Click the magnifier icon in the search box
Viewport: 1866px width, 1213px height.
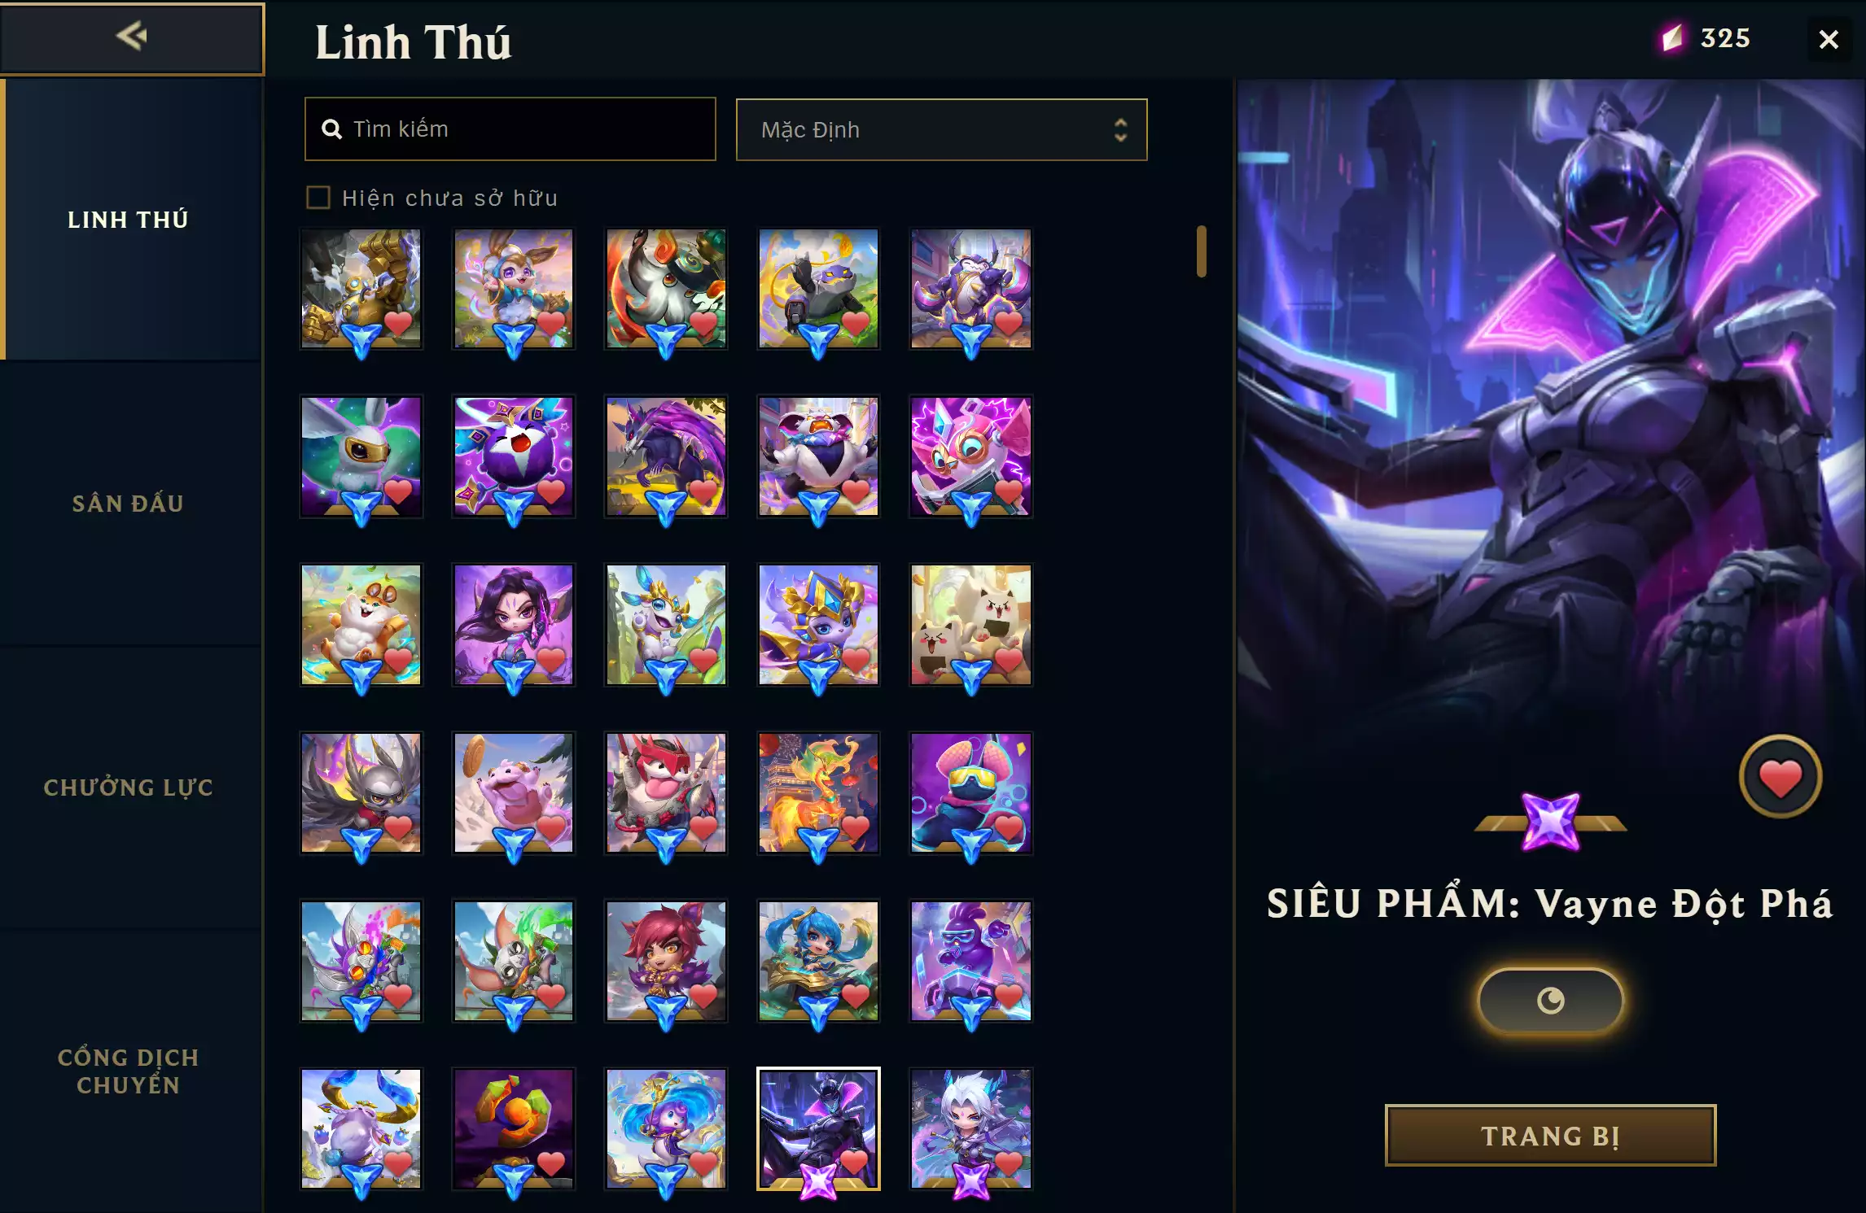click(x=331, y=129)
